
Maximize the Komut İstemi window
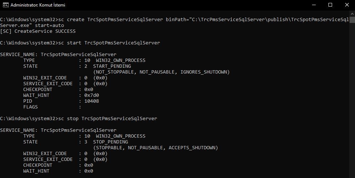coord(330,5)
